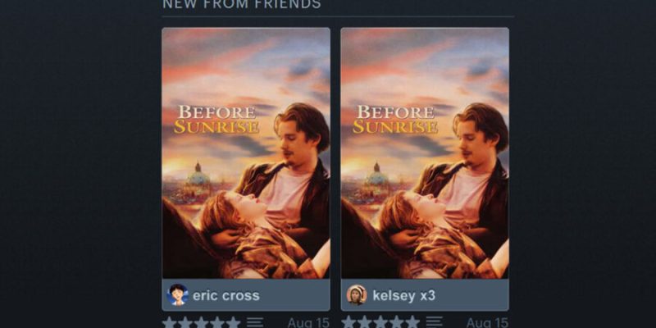
Task: Click first star under kelsey x3's poster
Action: point(348,322)
